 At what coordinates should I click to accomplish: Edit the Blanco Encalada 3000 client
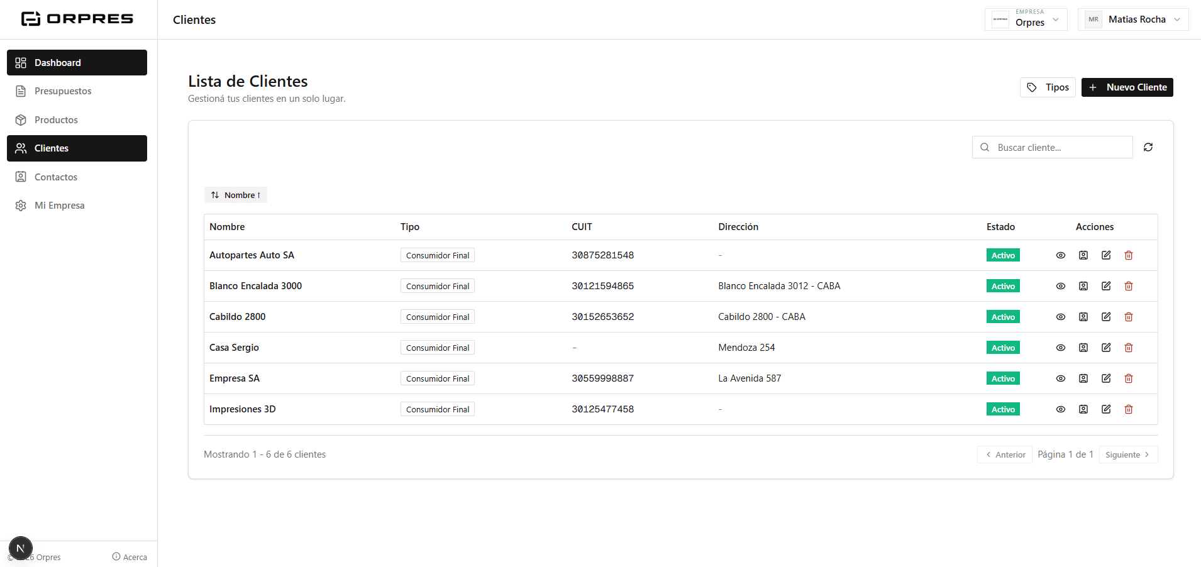pyautogui.click(x=1106, y=286)
